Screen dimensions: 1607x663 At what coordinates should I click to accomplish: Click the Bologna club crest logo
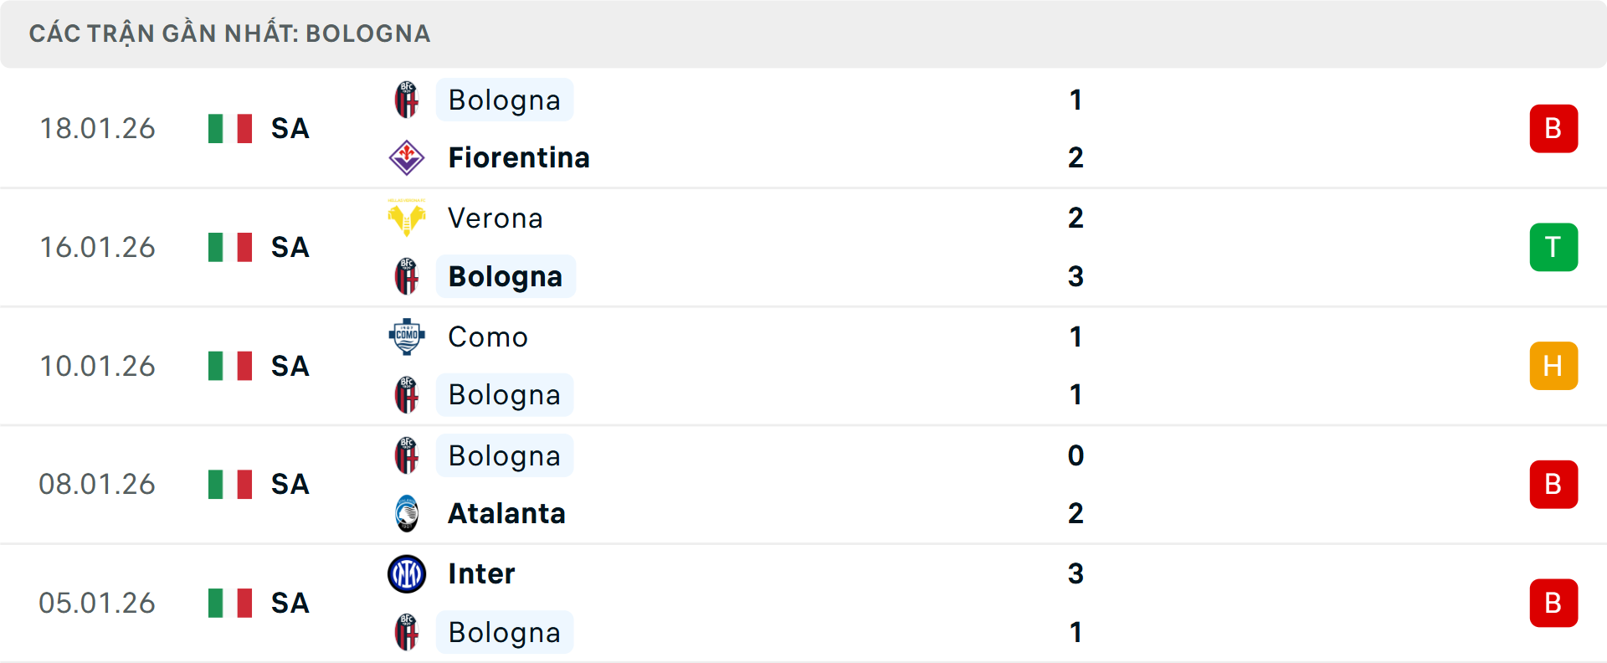coord(407,100)
